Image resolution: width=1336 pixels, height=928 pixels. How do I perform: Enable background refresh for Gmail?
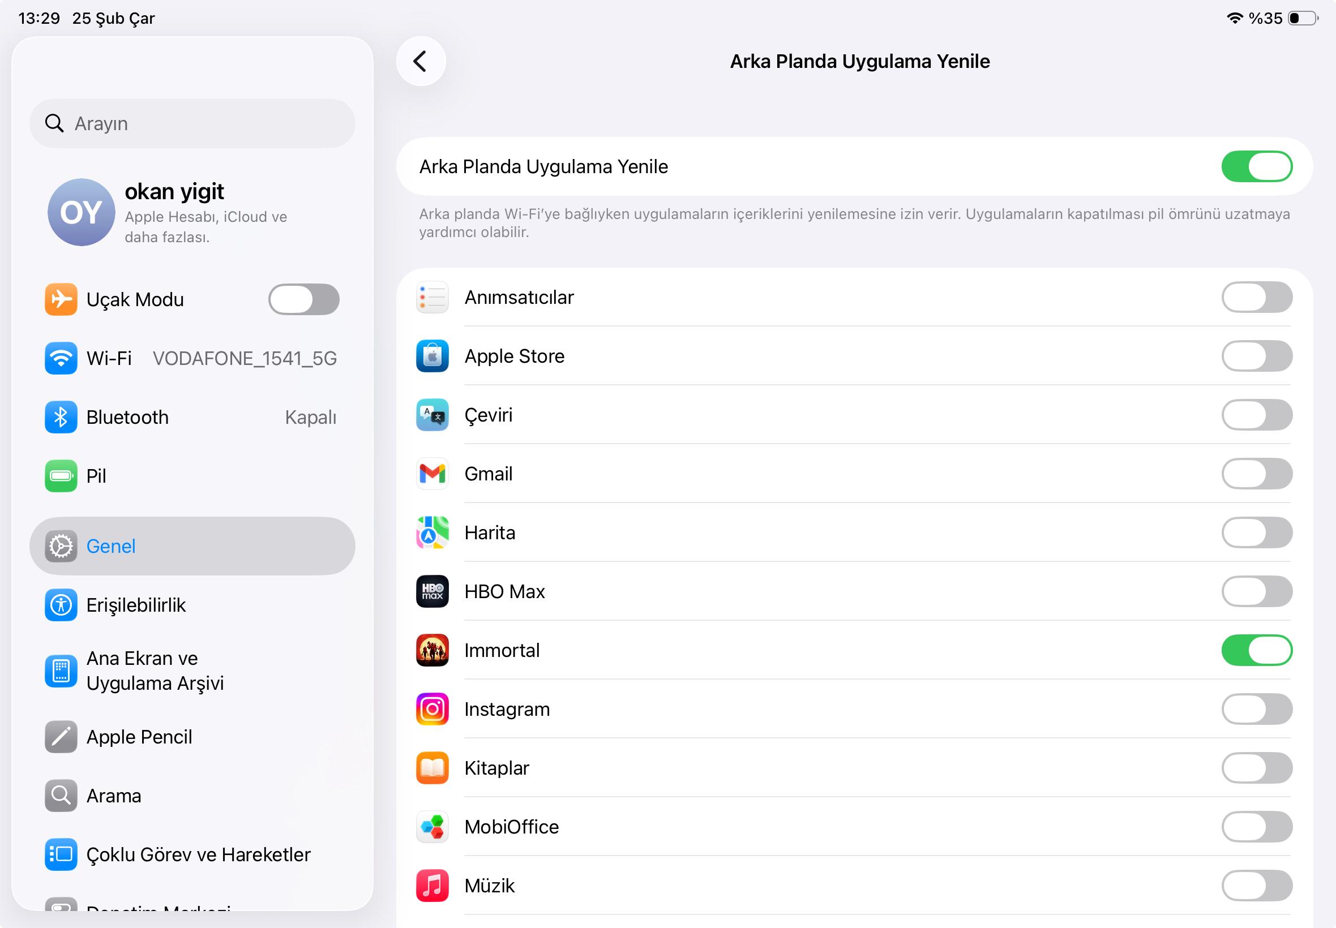pos(1257,473)
